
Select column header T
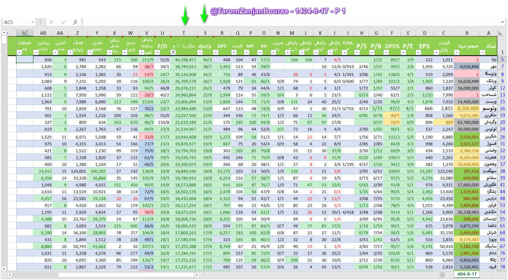click(183, 33)
